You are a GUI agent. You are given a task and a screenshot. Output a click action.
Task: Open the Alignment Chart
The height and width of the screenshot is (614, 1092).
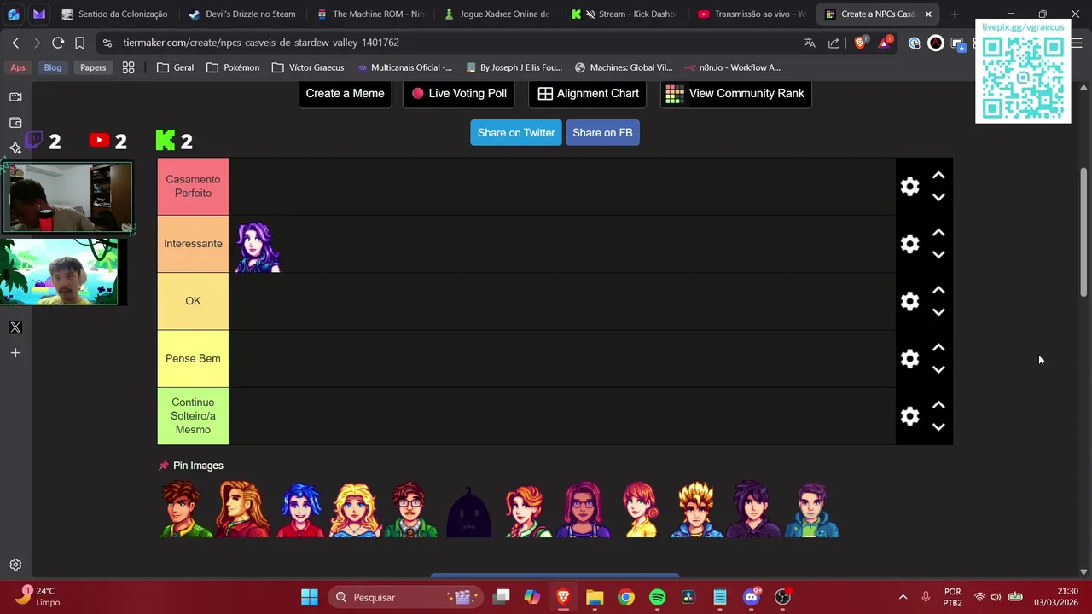pos(588,93)
